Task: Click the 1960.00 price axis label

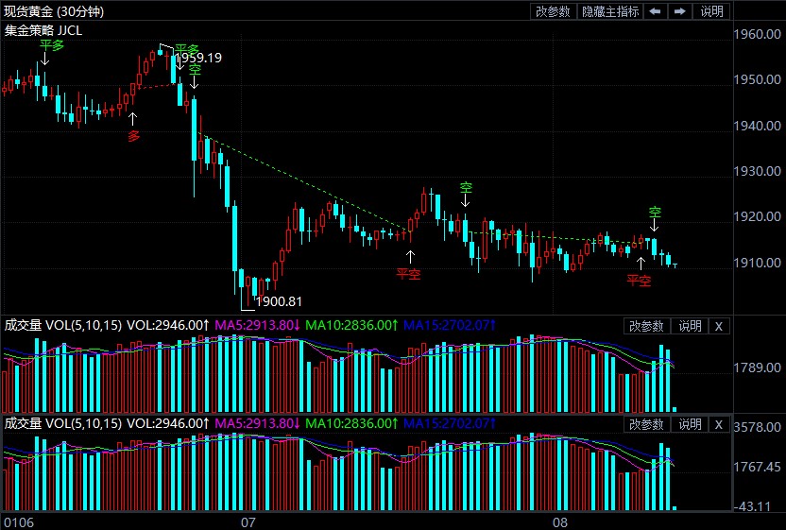Action: (x=757, y=34)
